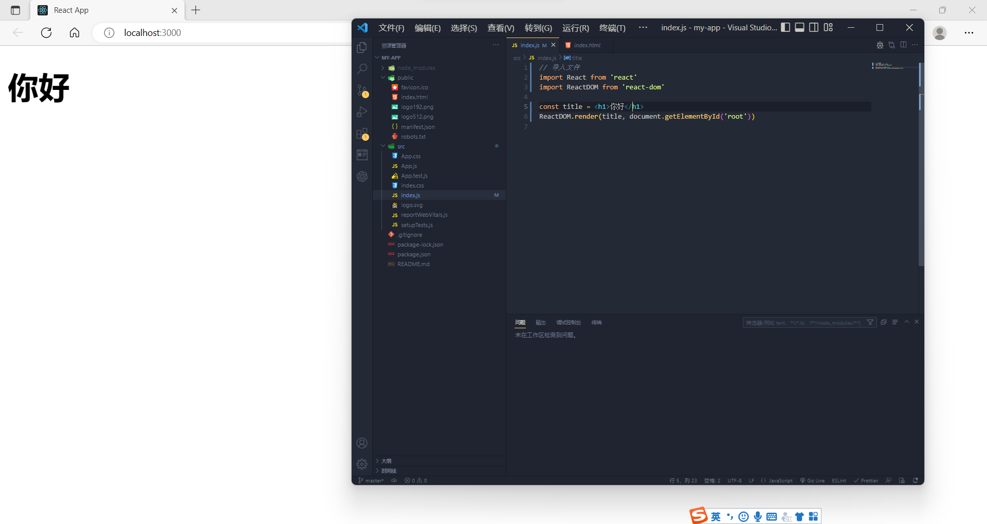
Task: Select ESLint in the status bar
Action: click(838, 480)
